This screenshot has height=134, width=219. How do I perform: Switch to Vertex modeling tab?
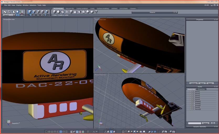click(82, 8)
